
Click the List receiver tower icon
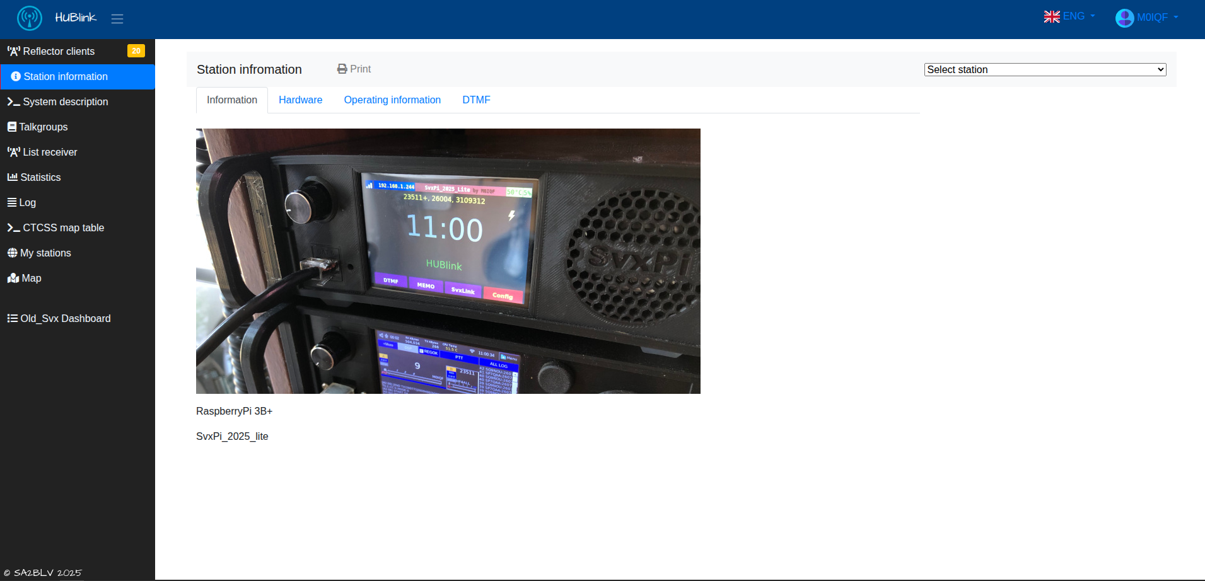pyautogui.click(x=14, y=152)
